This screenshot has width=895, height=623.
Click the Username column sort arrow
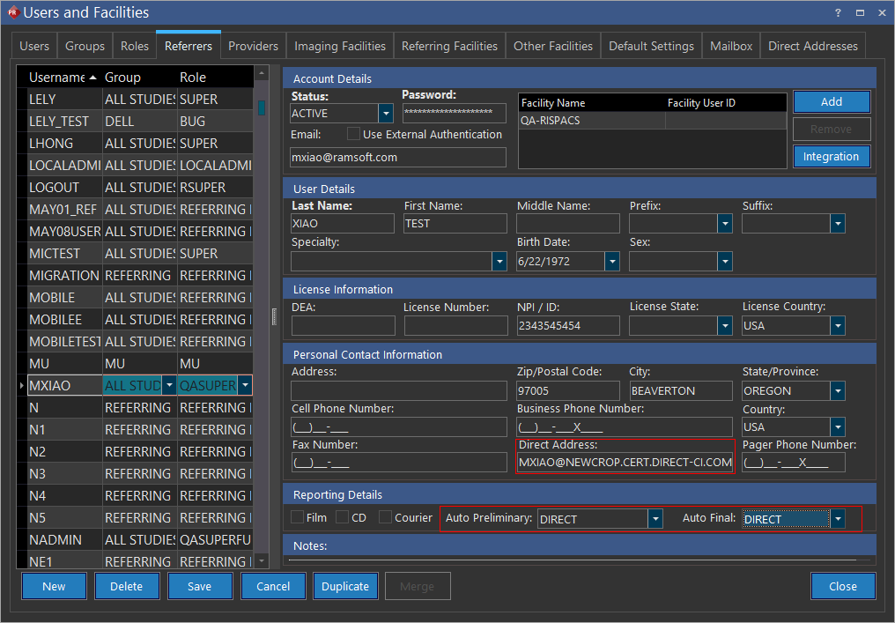[93, 78]
